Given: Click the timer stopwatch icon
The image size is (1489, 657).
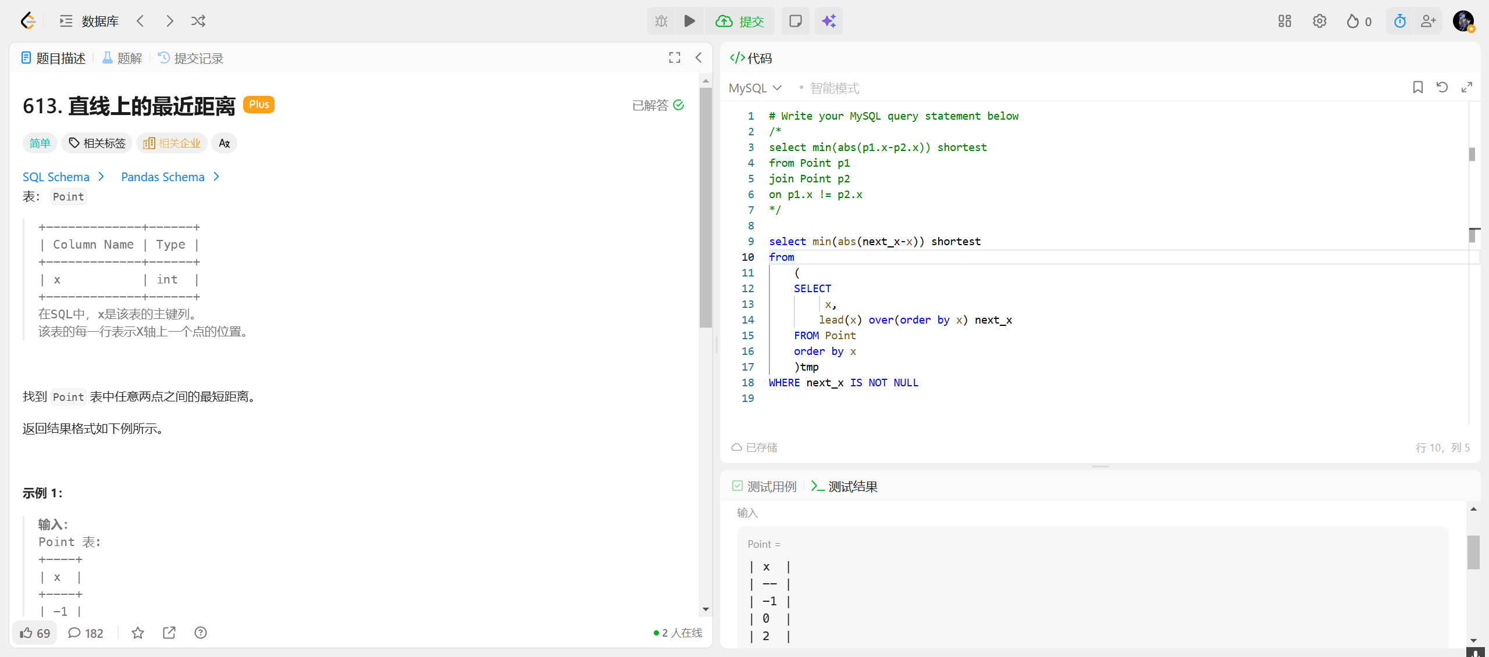Looking at the screenshot, I should [x=1399, y=21].
